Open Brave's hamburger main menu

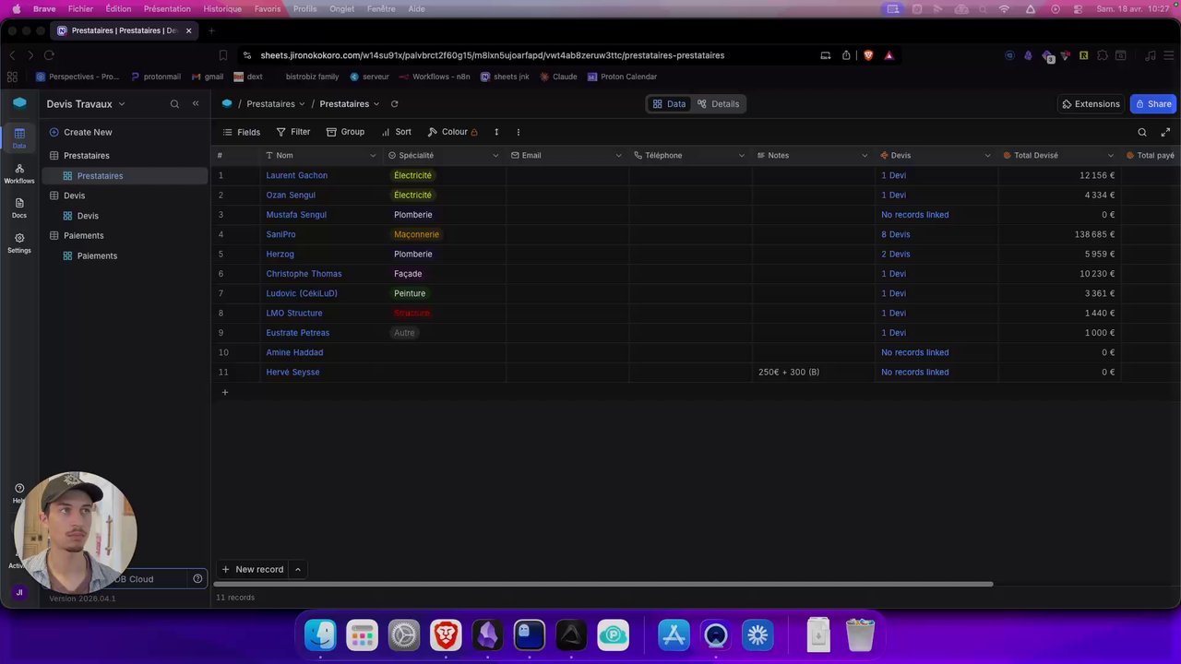1168,55
